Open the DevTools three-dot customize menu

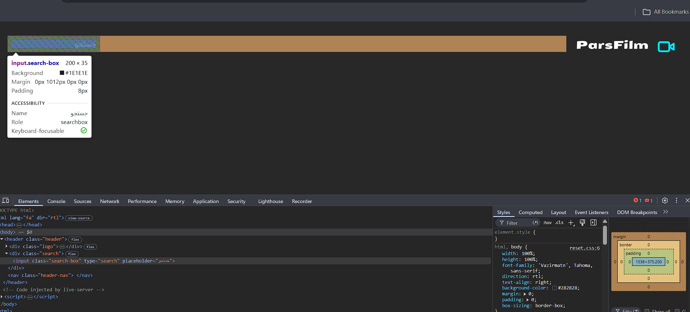(676, 200)
